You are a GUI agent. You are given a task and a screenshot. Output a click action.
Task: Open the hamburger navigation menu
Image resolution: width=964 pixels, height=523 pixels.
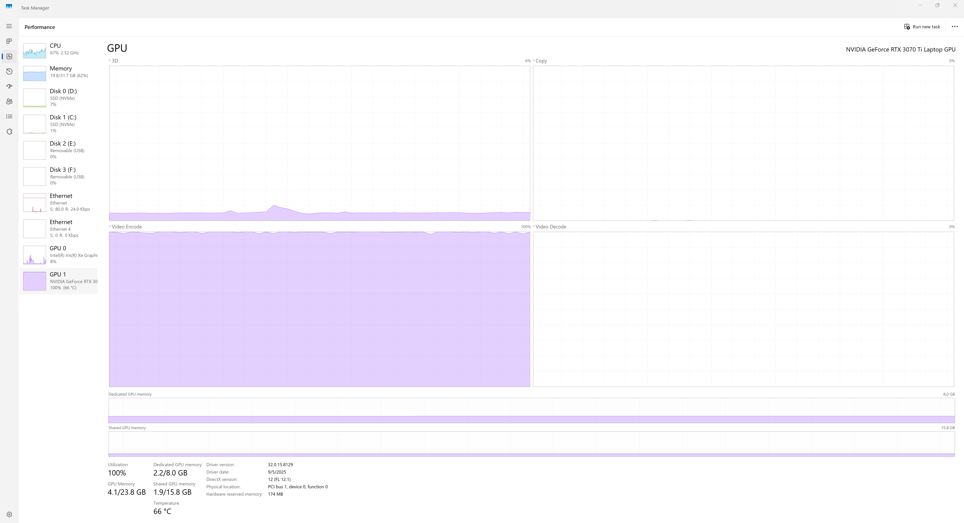9,26
